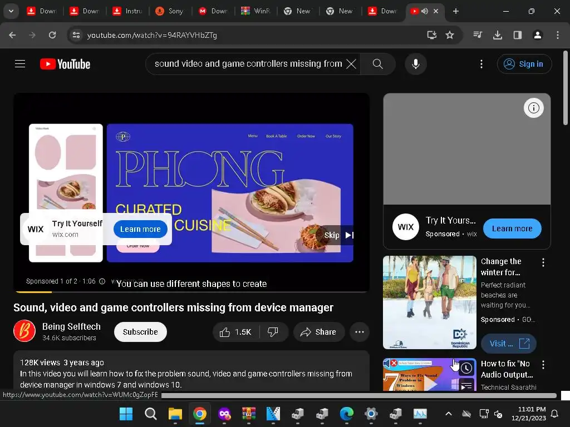Open YouTube settings three-dot menu
Screen dimensions: 570x427
(481, 64)
